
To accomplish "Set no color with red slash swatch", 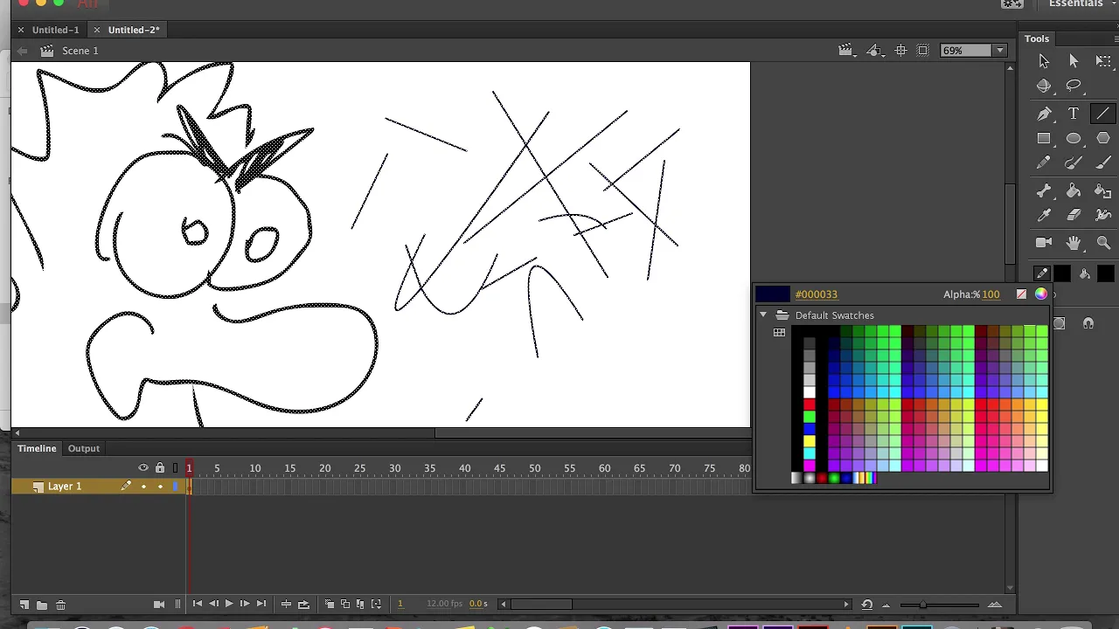I will pos(1021,294).
